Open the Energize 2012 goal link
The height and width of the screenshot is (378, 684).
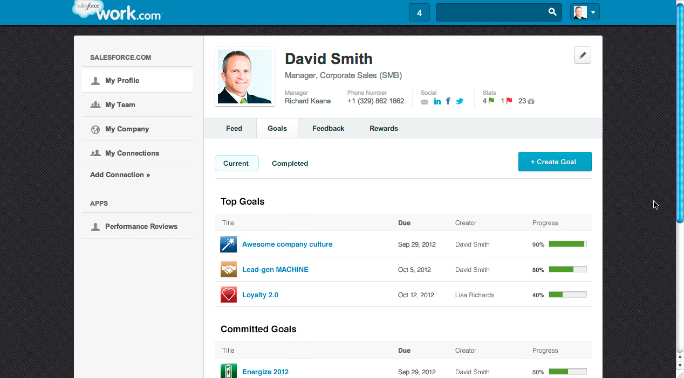265,372
